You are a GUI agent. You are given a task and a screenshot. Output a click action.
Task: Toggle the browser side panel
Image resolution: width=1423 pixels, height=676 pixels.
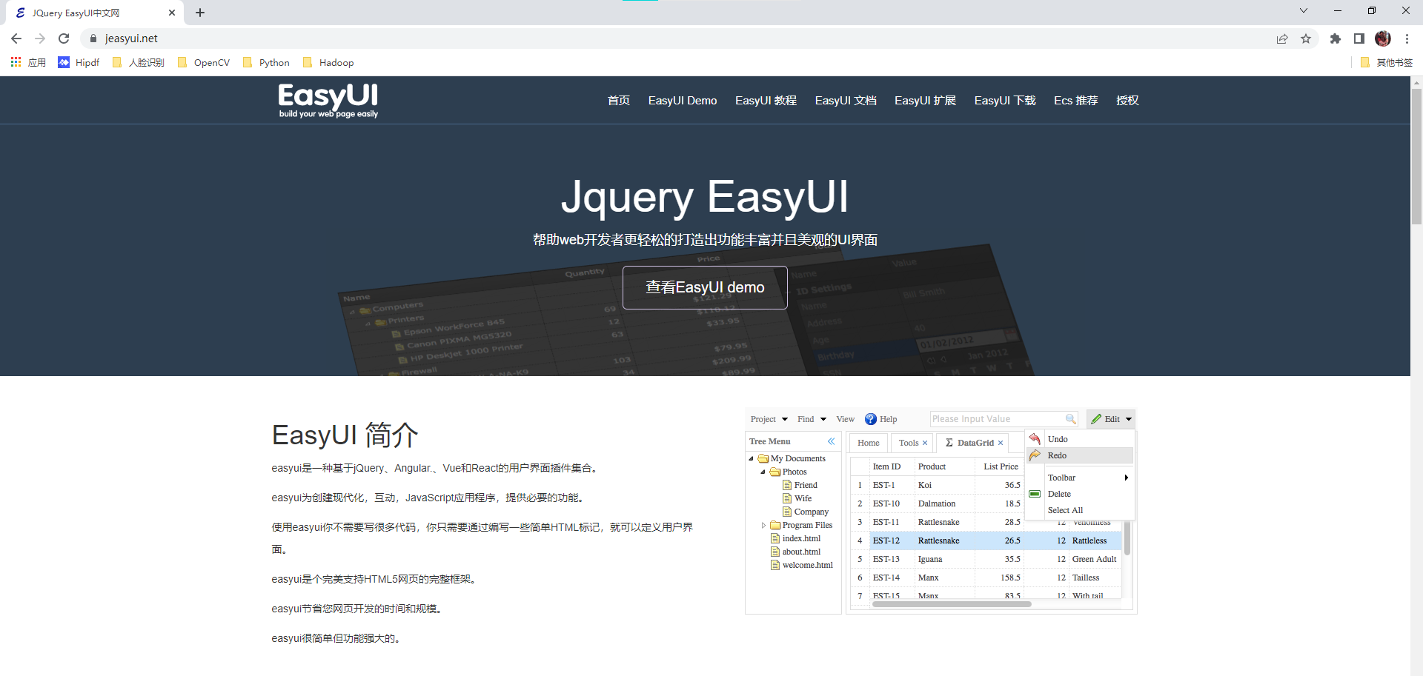tap(1359, 39)
